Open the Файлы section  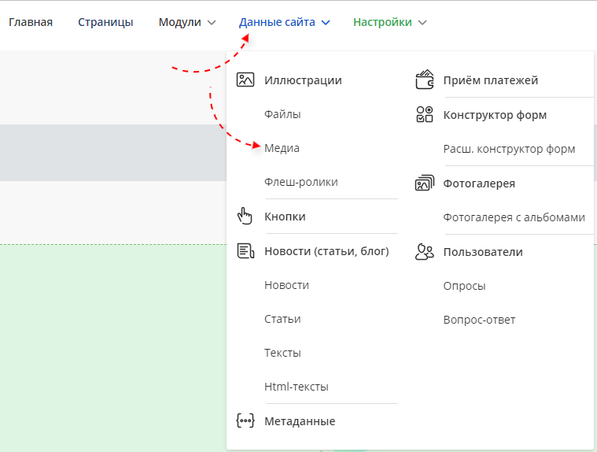point(282,114)
